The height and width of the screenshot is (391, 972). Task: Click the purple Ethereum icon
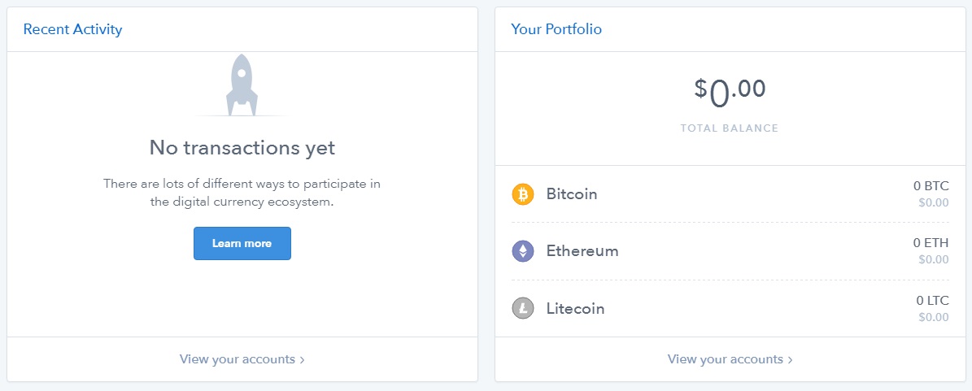(522, 251)
